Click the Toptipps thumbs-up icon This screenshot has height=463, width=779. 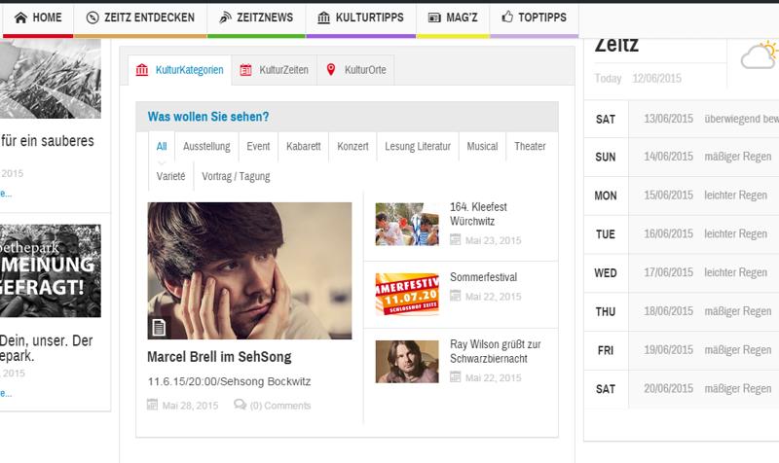tap(507, 18)
